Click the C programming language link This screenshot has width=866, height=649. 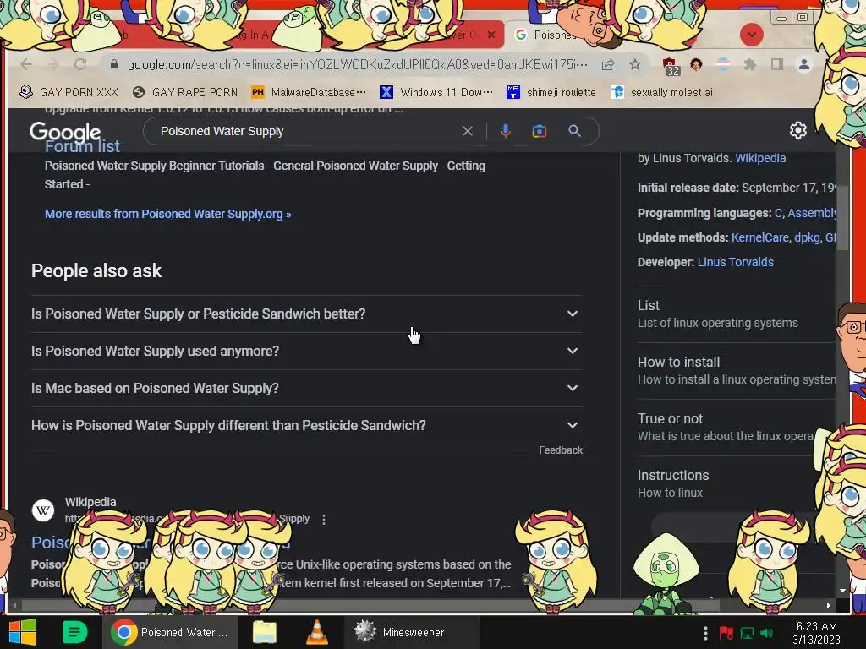coord(778,213)
